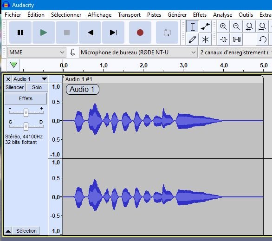Click the Stéréo, 44100Hz track info text

(x=24, y=137)
